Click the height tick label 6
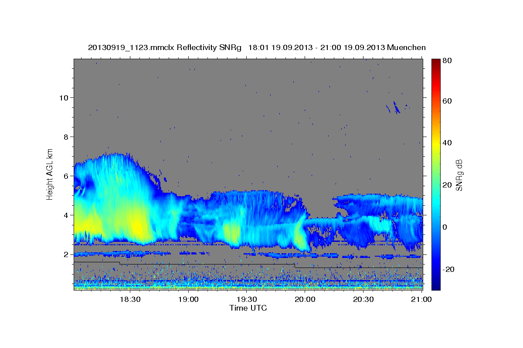Screen dimensions: 523x348 point(65,176)
